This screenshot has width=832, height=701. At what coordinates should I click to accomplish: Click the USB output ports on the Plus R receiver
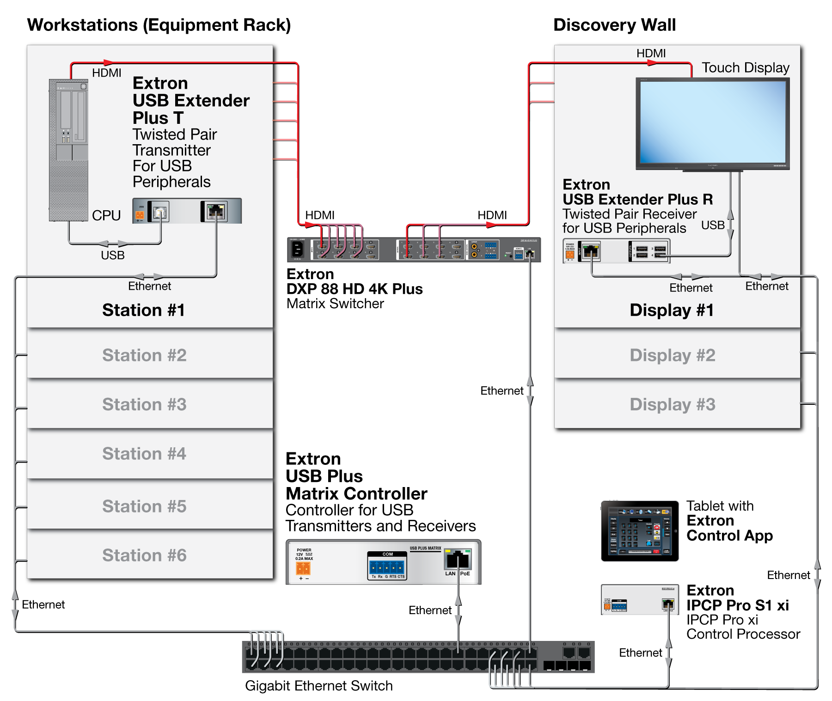651,252
